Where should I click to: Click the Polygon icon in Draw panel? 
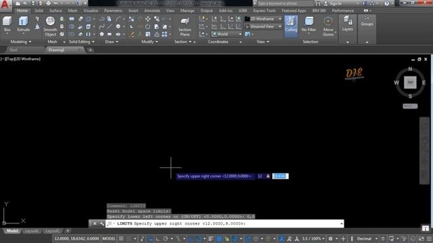(x=101, y=34)
